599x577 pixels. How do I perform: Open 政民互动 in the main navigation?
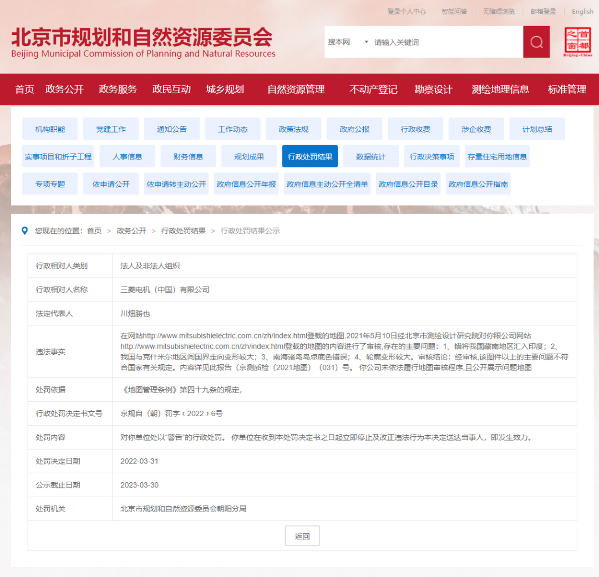pos(171,89)
